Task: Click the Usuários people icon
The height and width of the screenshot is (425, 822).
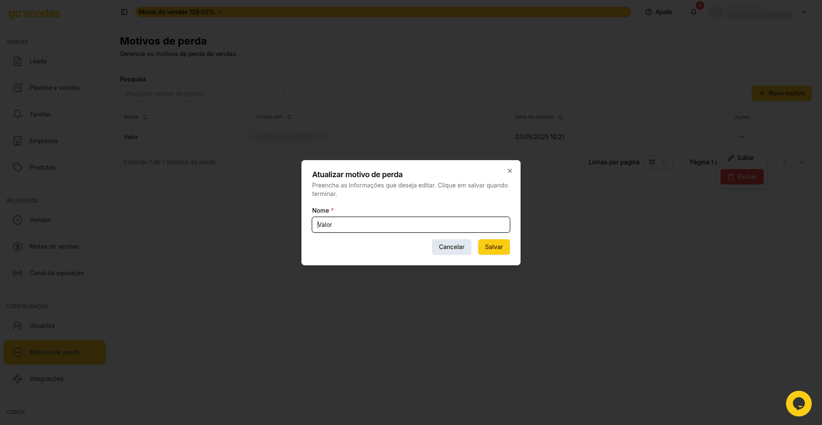Action: [18, 326]
